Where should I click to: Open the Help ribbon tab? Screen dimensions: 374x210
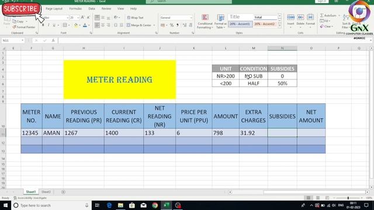click(x=133, y=9)
